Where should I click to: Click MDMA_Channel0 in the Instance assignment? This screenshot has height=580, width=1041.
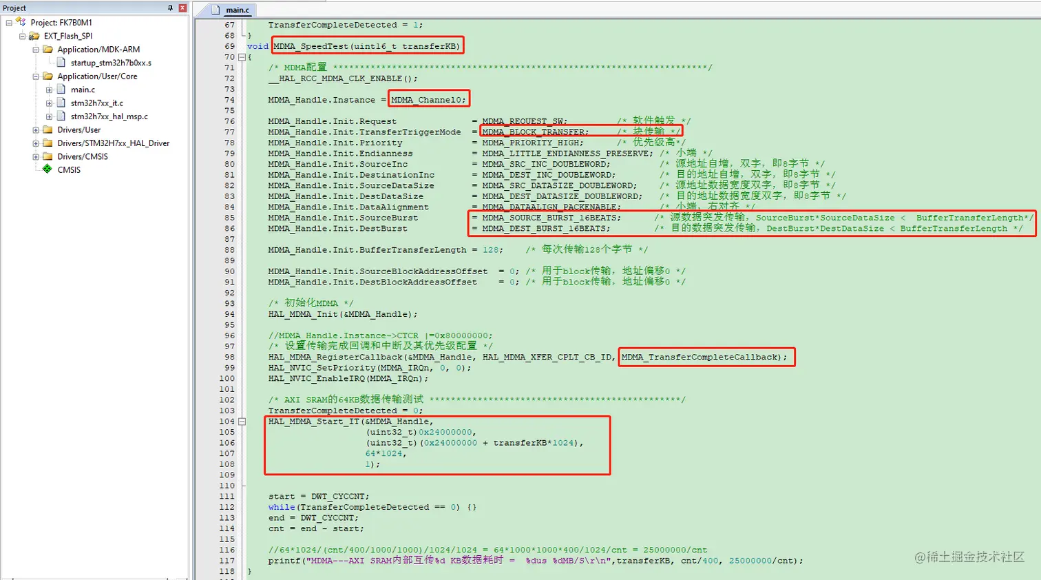pyautogui.click(x=426, y=100)
